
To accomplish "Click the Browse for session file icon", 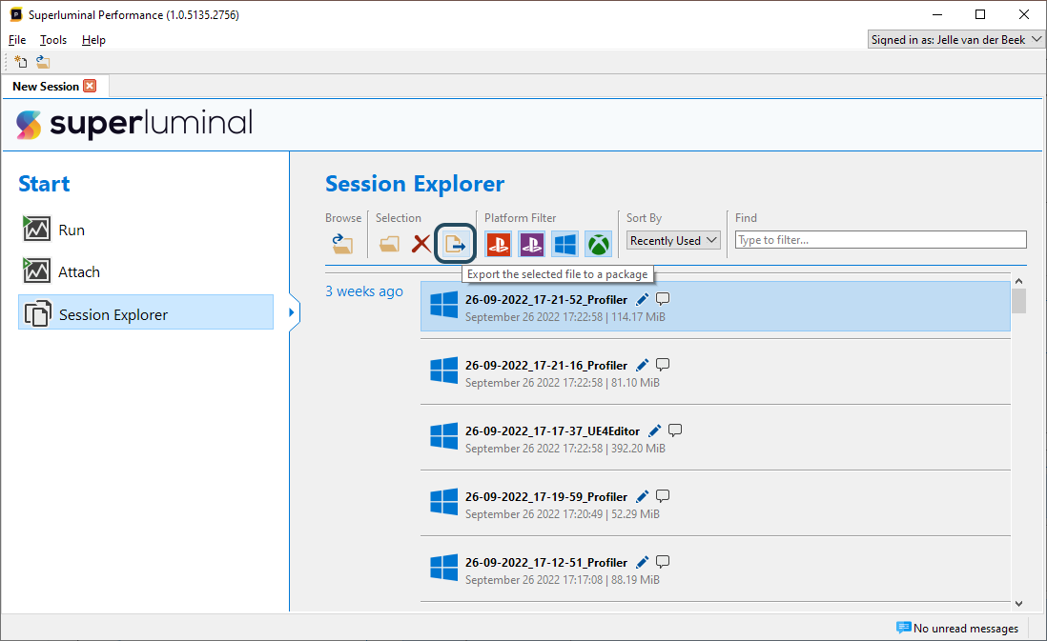I will pos(342,244).
